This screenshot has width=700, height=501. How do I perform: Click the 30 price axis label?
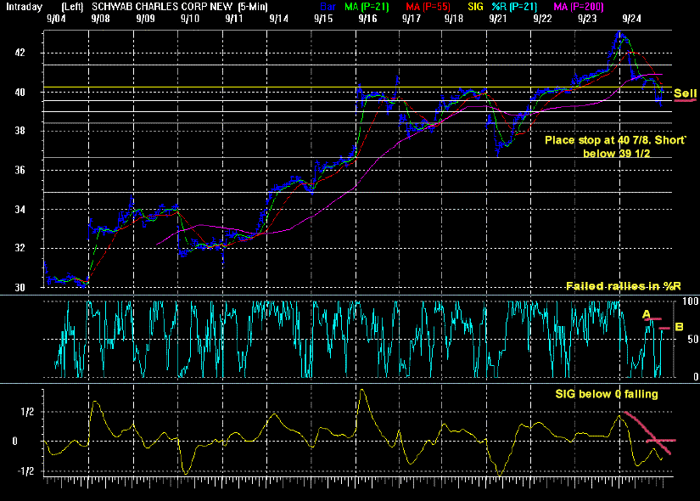[x=20, y=287]
